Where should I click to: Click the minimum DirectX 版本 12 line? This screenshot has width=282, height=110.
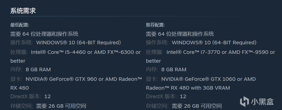pyautogui.click(x=30, y=96)
